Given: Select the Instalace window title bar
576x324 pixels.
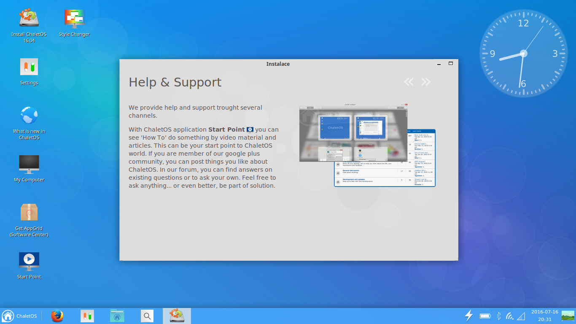Looking at the screenshot, I should coord(278,64).
